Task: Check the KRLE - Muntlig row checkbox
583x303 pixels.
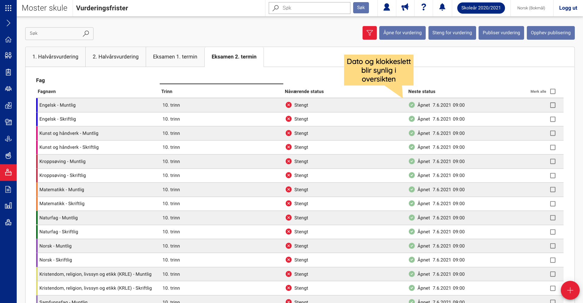Action: 553,274
